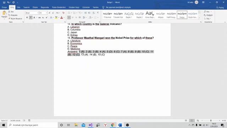Click the Windows search box on the taskbar
The height and width of the screenshot is (128, 227).
(x=33, y=125)
